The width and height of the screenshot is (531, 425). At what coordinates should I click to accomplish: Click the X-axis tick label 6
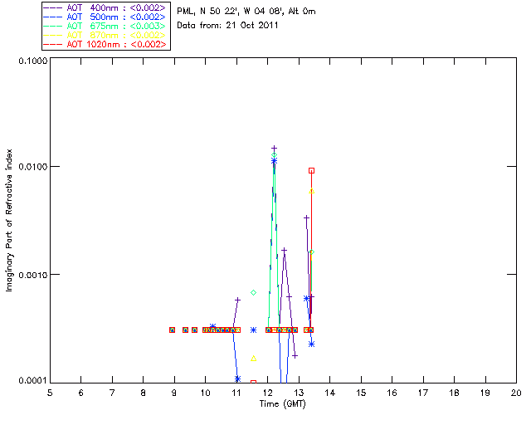click(x=81, y=393)
